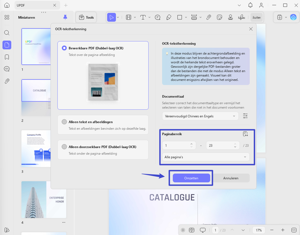
Task: Open the signature tool
Action: click(x=241, y=17)
